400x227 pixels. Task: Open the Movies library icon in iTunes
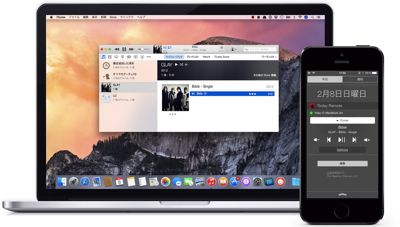point(110,57)
